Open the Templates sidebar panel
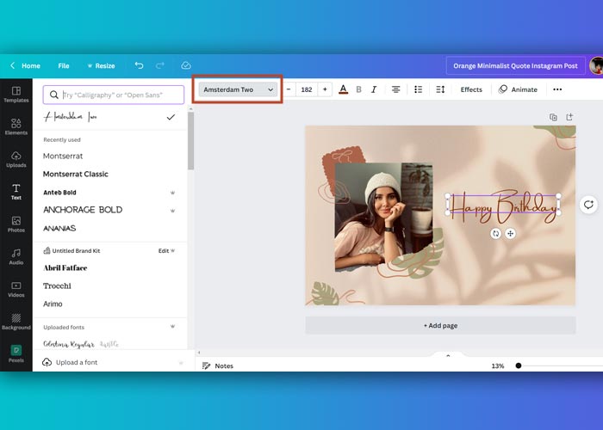603x430 pixels. (16, 95)
